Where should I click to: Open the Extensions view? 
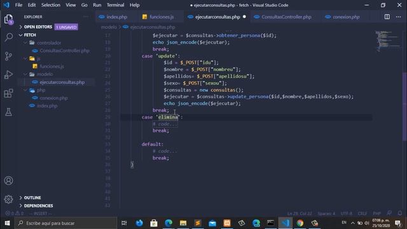tap(8, 94)
